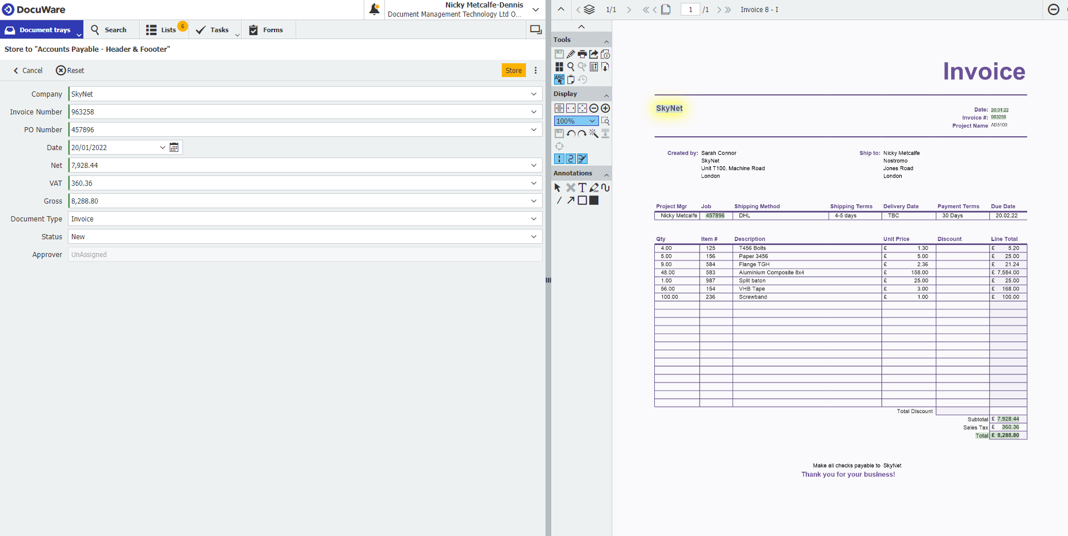The height and width of the screenshot is (536, 1068).
Task: Select the Arrow annotation tool
Action: 570,200
